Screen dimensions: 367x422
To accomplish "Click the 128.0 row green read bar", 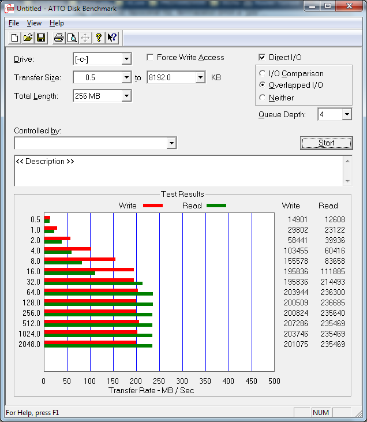I will [x=99, y=304].
